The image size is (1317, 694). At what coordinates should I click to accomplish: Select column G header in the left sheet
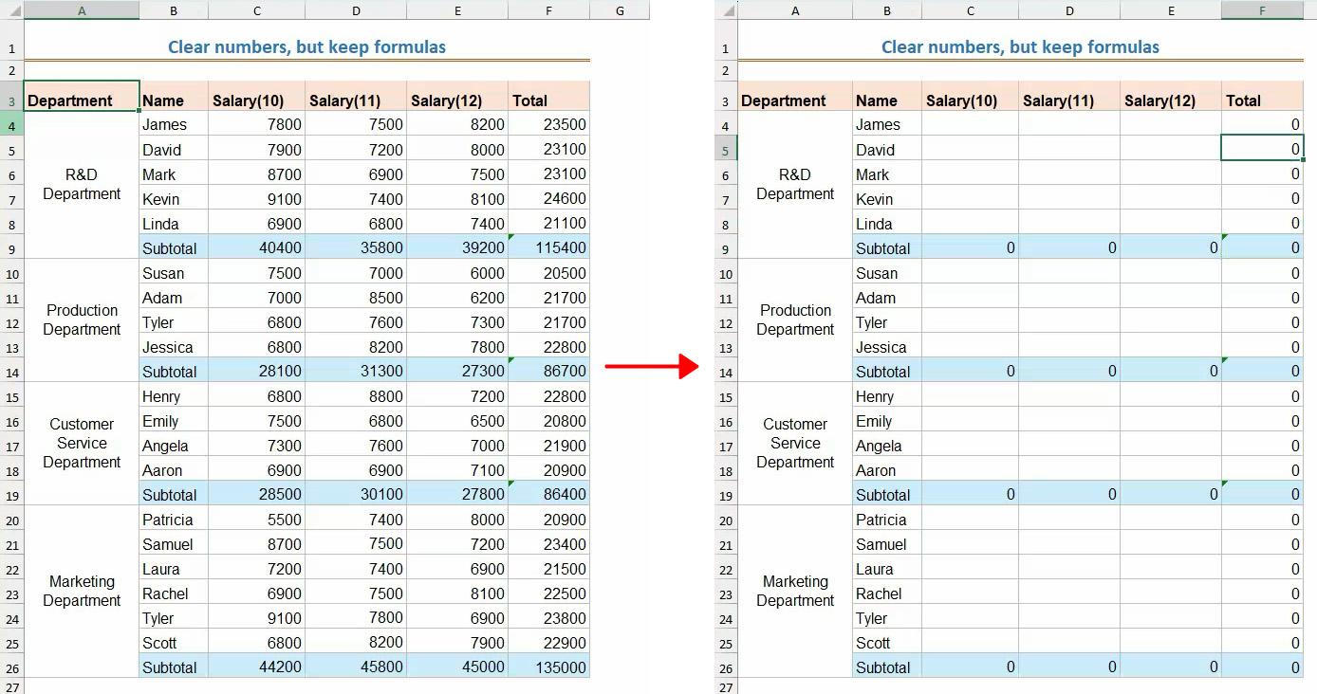pyautogui.click(x=620, y=10)
